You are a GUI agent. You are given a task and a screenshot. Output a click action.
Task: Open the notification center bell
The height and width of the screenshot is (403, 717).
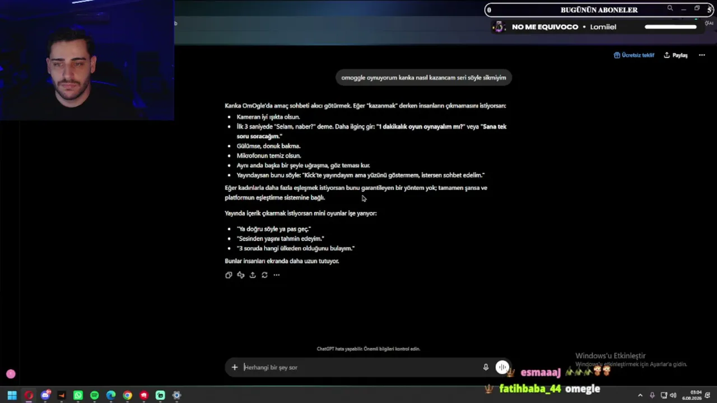tap(708, 395)
